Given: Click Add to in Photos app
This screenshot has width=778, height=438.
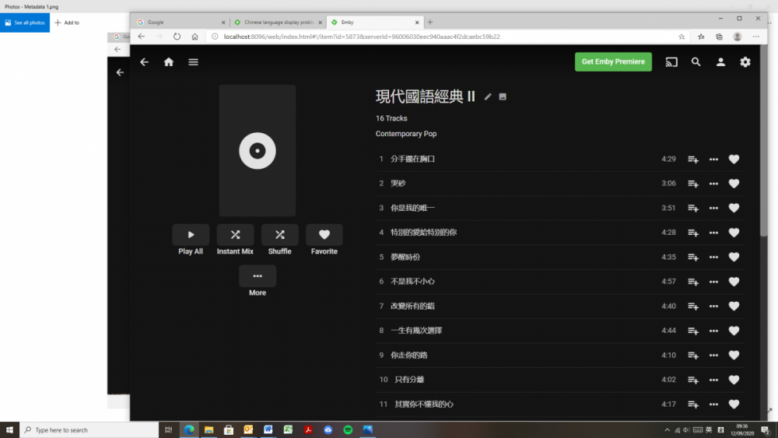Looking at the screenshot, I should point(67,23).
